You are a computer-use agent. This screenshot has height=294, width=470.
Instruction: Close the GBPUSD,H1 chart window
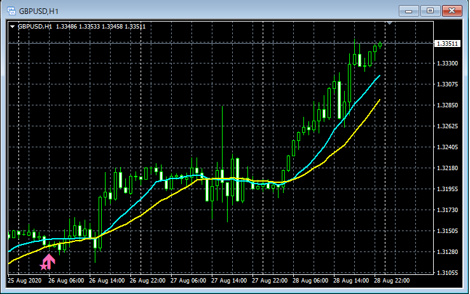point(452,11)
